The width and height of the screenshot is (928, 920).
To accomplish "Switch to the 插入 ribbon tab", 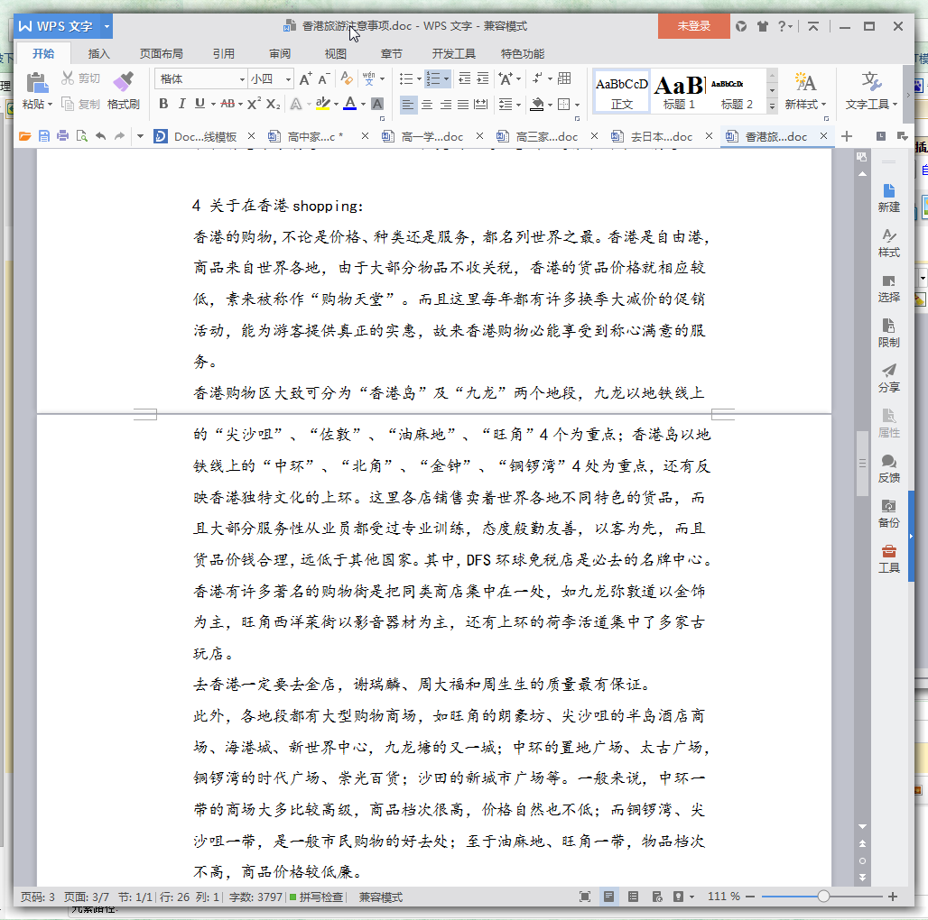I will (98, 54).
